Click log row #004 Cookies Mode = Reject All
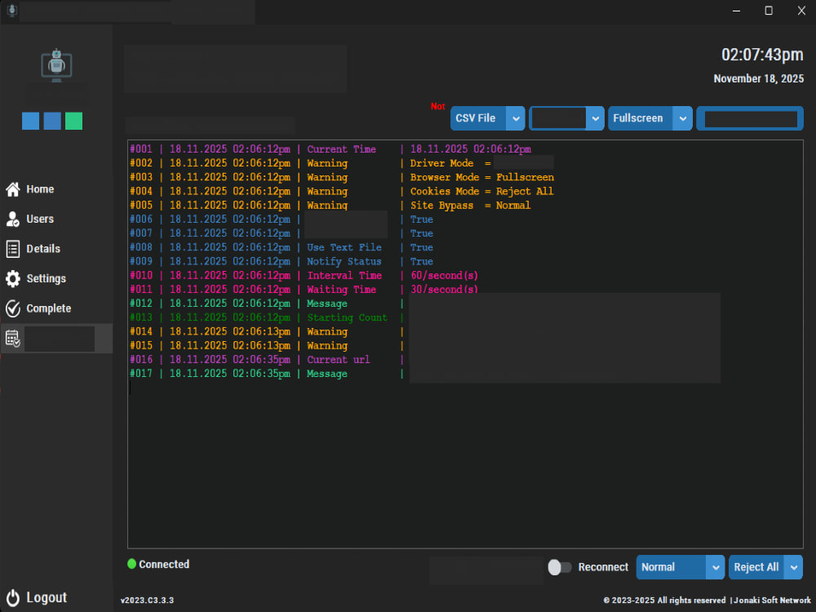 [342, 192]
